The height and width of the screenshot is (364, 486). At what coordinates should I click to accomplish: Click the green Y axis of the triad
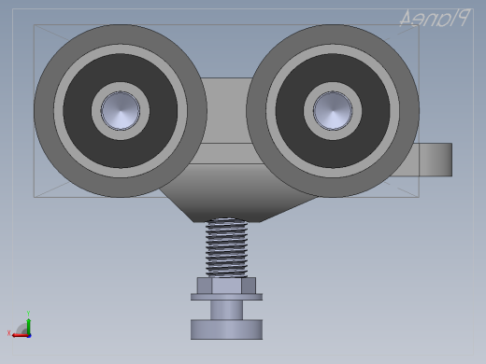point(28,326)
